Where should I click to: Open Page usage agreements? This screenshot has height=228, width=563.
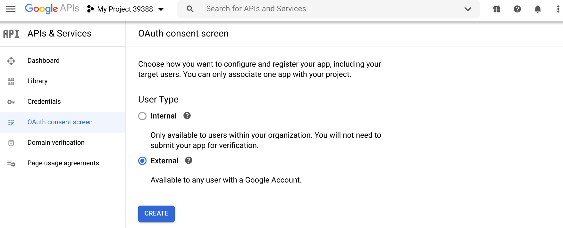click(63, 163)
